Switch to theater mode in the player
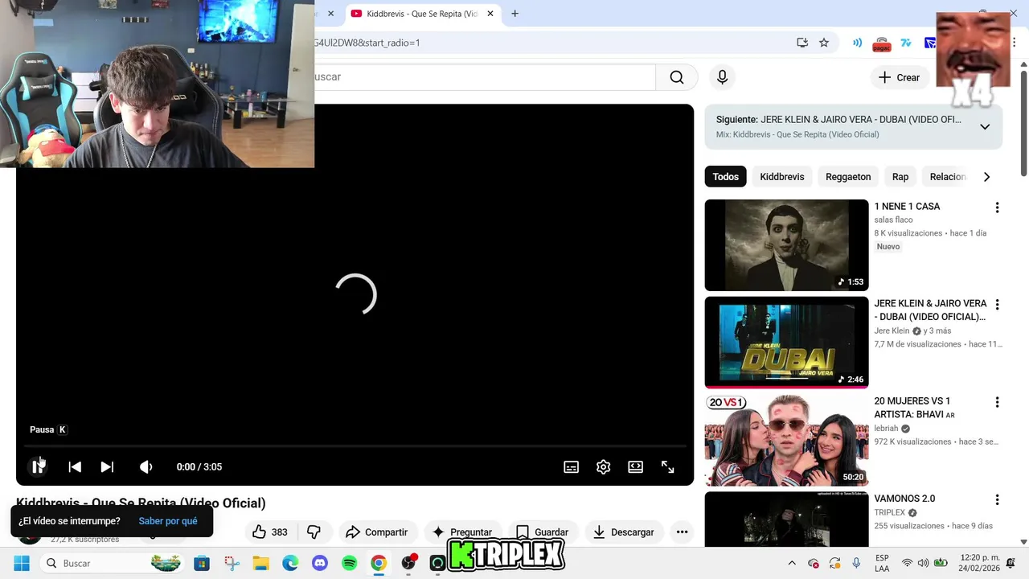This screenshot has height=579, width=1029. coord(636,467)
